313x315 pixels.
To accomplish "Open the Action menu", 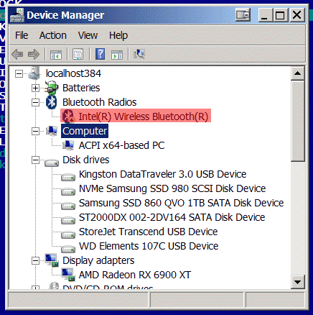I will coord(53,35).
